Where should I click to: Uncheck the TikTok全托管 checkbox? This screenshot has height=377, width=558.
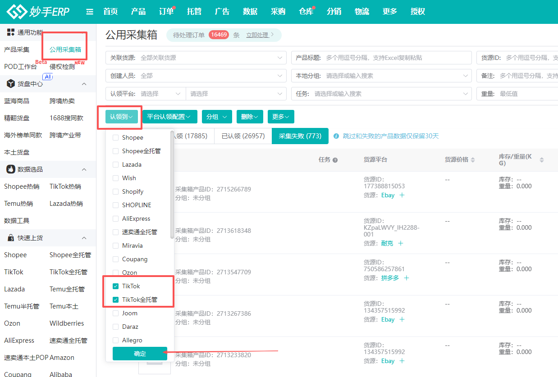[x=116, y=300]
